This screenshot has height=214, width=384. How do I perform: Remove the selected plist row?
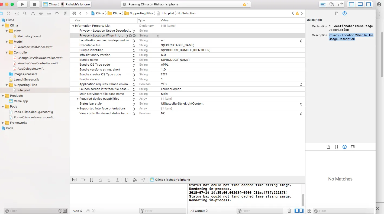pyautogui.click(x=134, y=36)
